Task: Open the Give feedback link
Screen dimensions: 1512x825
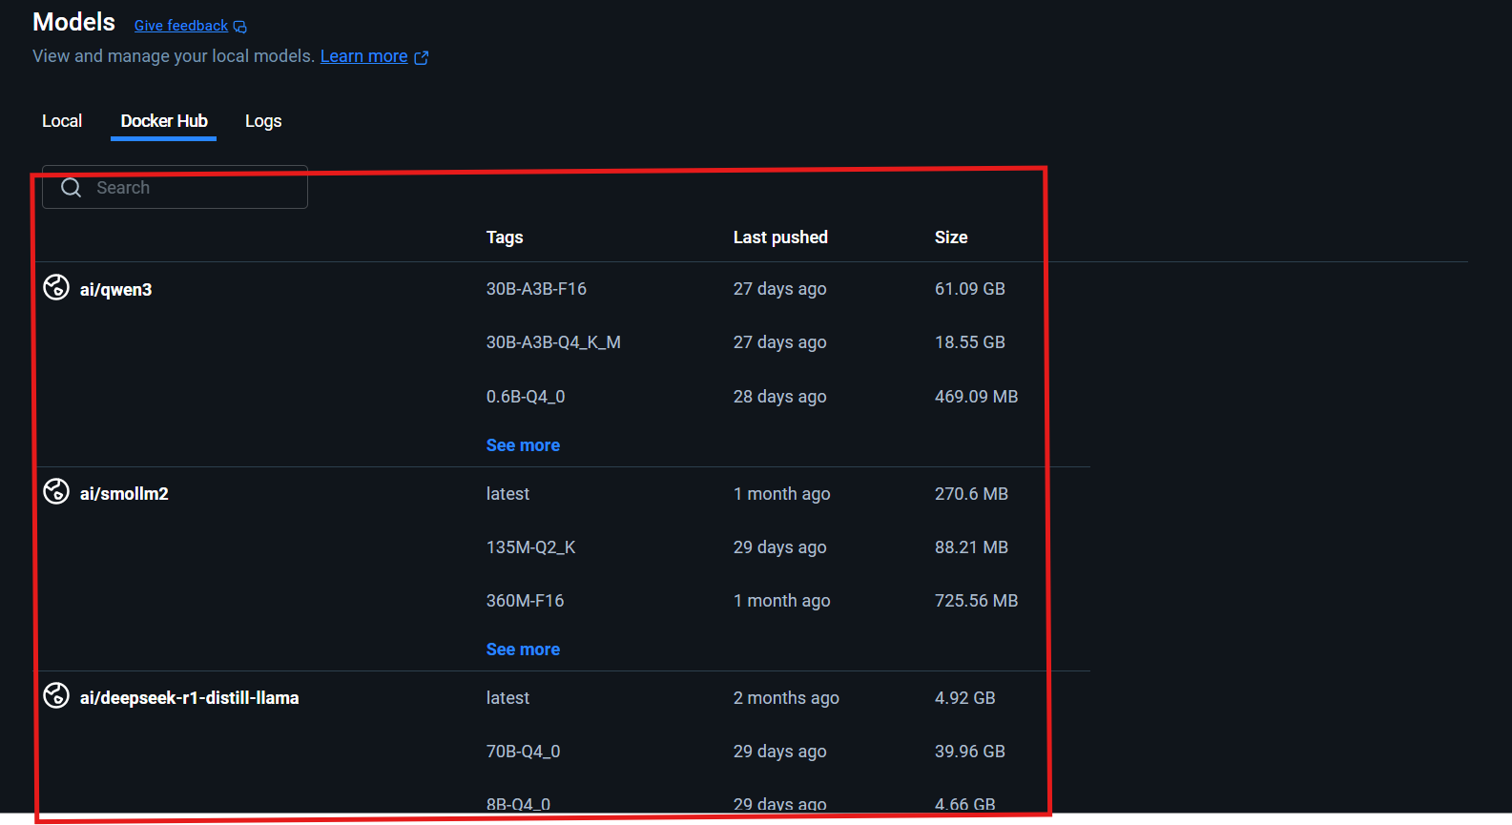Action: (x=181, y=26)
